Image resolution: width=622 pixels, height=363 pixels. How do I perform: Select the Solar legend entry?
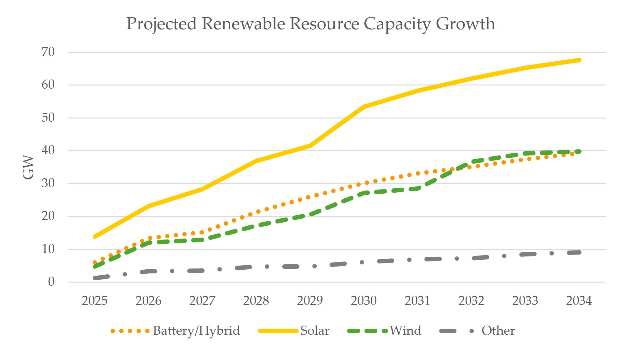[315, 331]
